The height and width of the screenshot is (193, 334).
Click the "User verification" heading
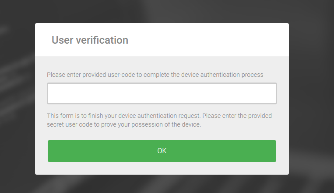click(x=90, y=40)
